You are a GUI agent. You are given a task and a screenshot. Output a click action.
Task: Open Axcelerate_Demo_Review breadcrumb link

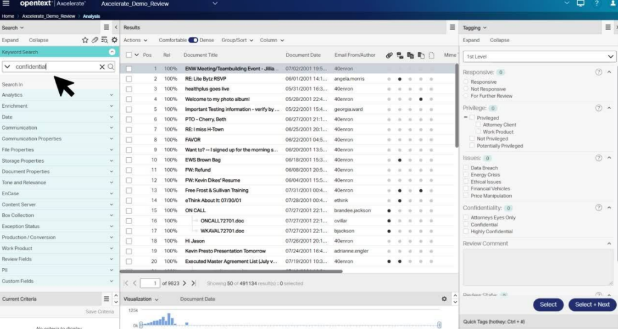click(x=48, y=16)
